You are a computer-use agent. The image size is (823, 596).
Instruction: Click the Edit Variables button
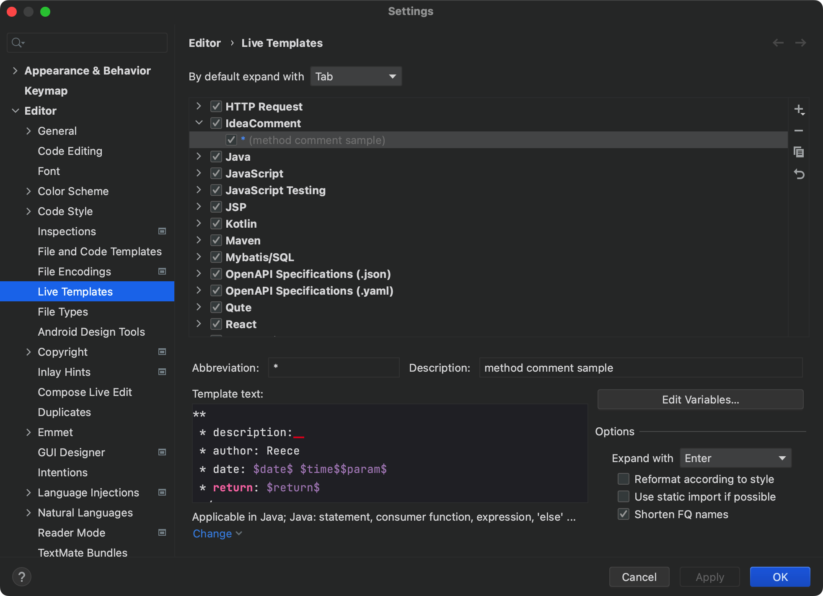tap(700, 399)
